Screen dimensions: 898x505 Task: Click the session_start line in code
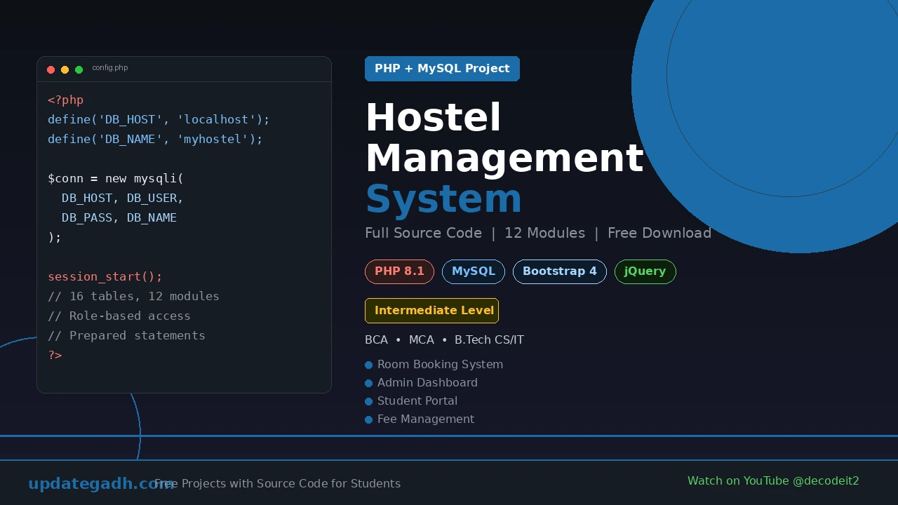tap(105, 276)
